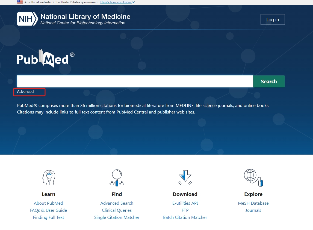This screenshot has height=230, width=313.
Task: Click the Find magnifying glass icon
Action: click(117, 178)
